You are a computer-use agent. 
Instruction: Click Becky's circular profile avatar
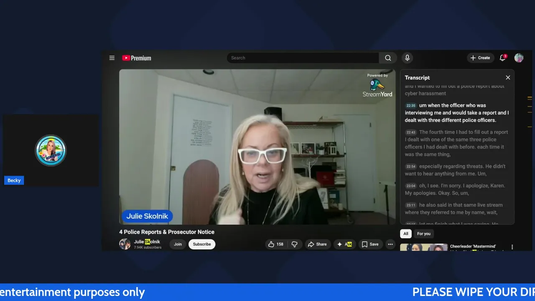tap(51, 150)
